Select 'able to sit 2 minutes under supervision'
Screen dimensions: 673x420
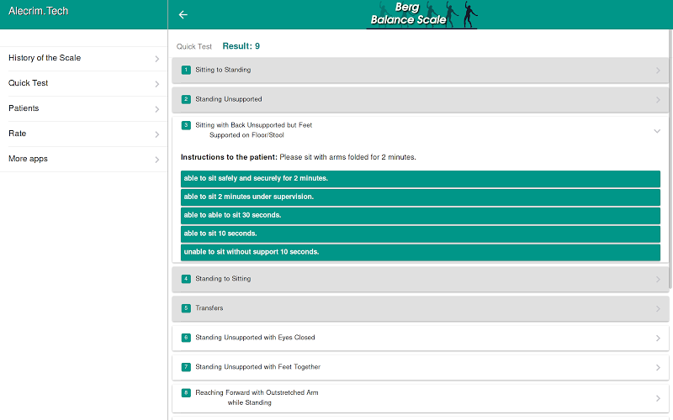(420, 197)
